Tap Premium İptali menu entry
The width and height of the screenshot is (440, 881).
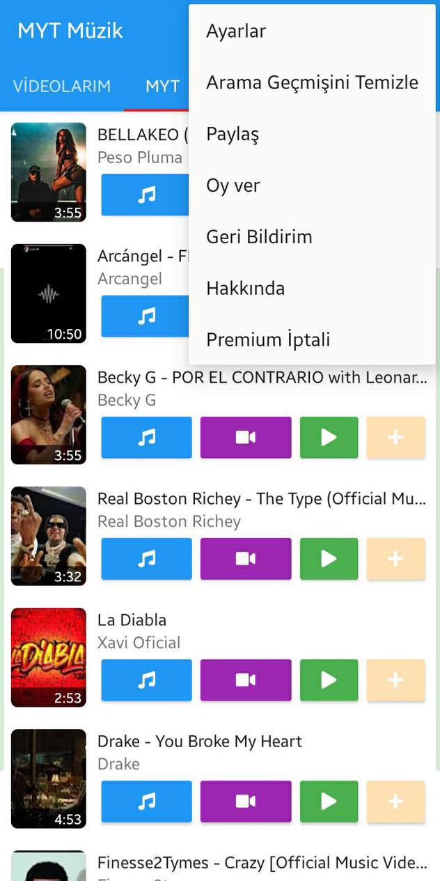pos(268,339)
